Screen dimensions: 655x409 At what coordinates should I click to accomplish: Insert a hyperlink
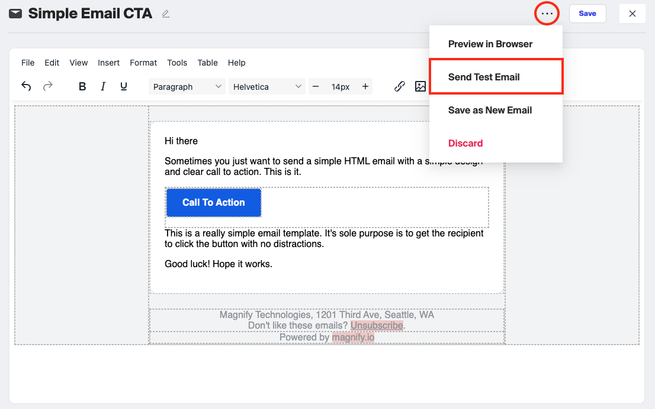pyautogui.click(x=399, y=86)
